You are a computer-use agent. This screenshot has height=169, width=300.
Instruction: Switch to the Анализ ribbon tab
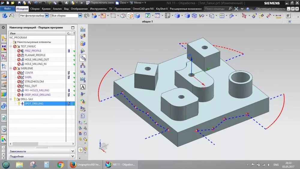click(x=57, y=9)
